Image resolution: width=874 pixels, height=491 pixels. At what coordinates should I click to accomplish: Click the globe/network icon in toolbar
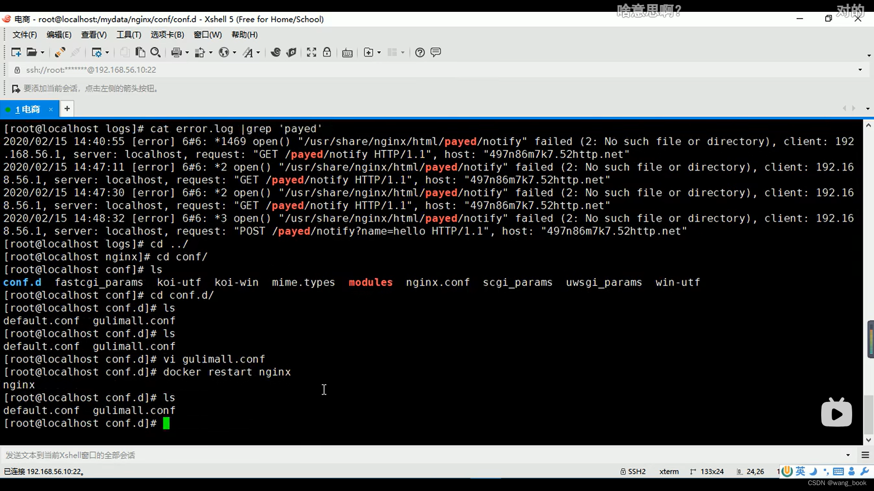point(224,52)
